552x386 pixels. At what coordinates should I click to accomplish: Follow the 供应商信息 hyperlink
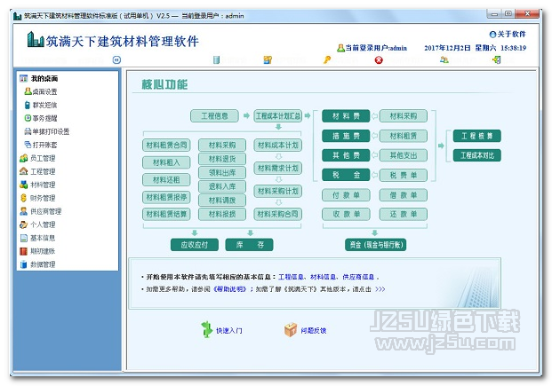click(358, 277)
